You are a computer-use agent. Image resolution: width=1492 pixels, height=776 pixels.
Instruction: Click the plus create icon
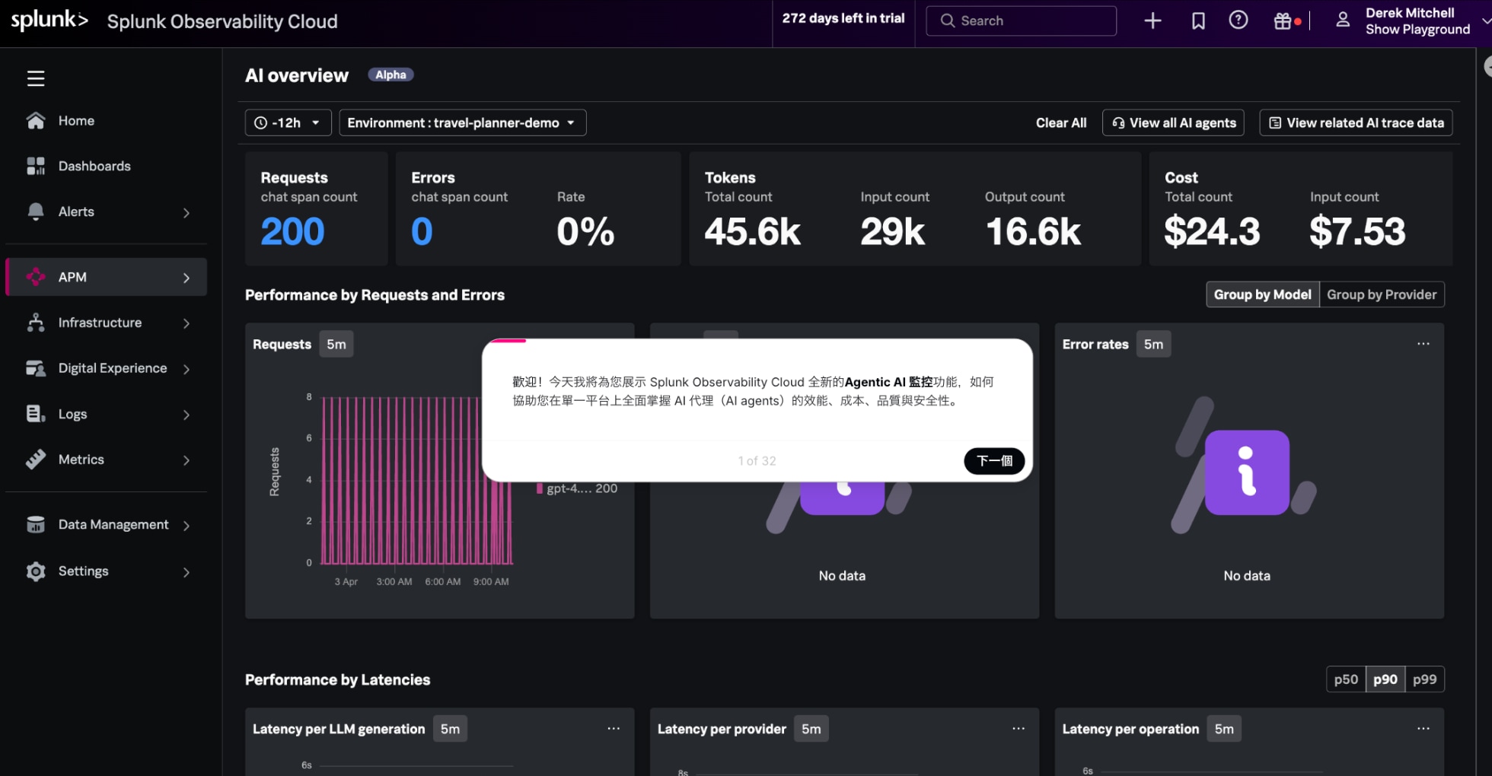(x=1152, y=21)
